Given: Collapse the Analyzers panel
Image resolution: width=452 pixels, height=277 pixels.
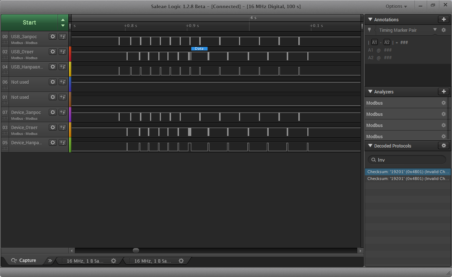Looking at the screenshot, I should [370, 92].
